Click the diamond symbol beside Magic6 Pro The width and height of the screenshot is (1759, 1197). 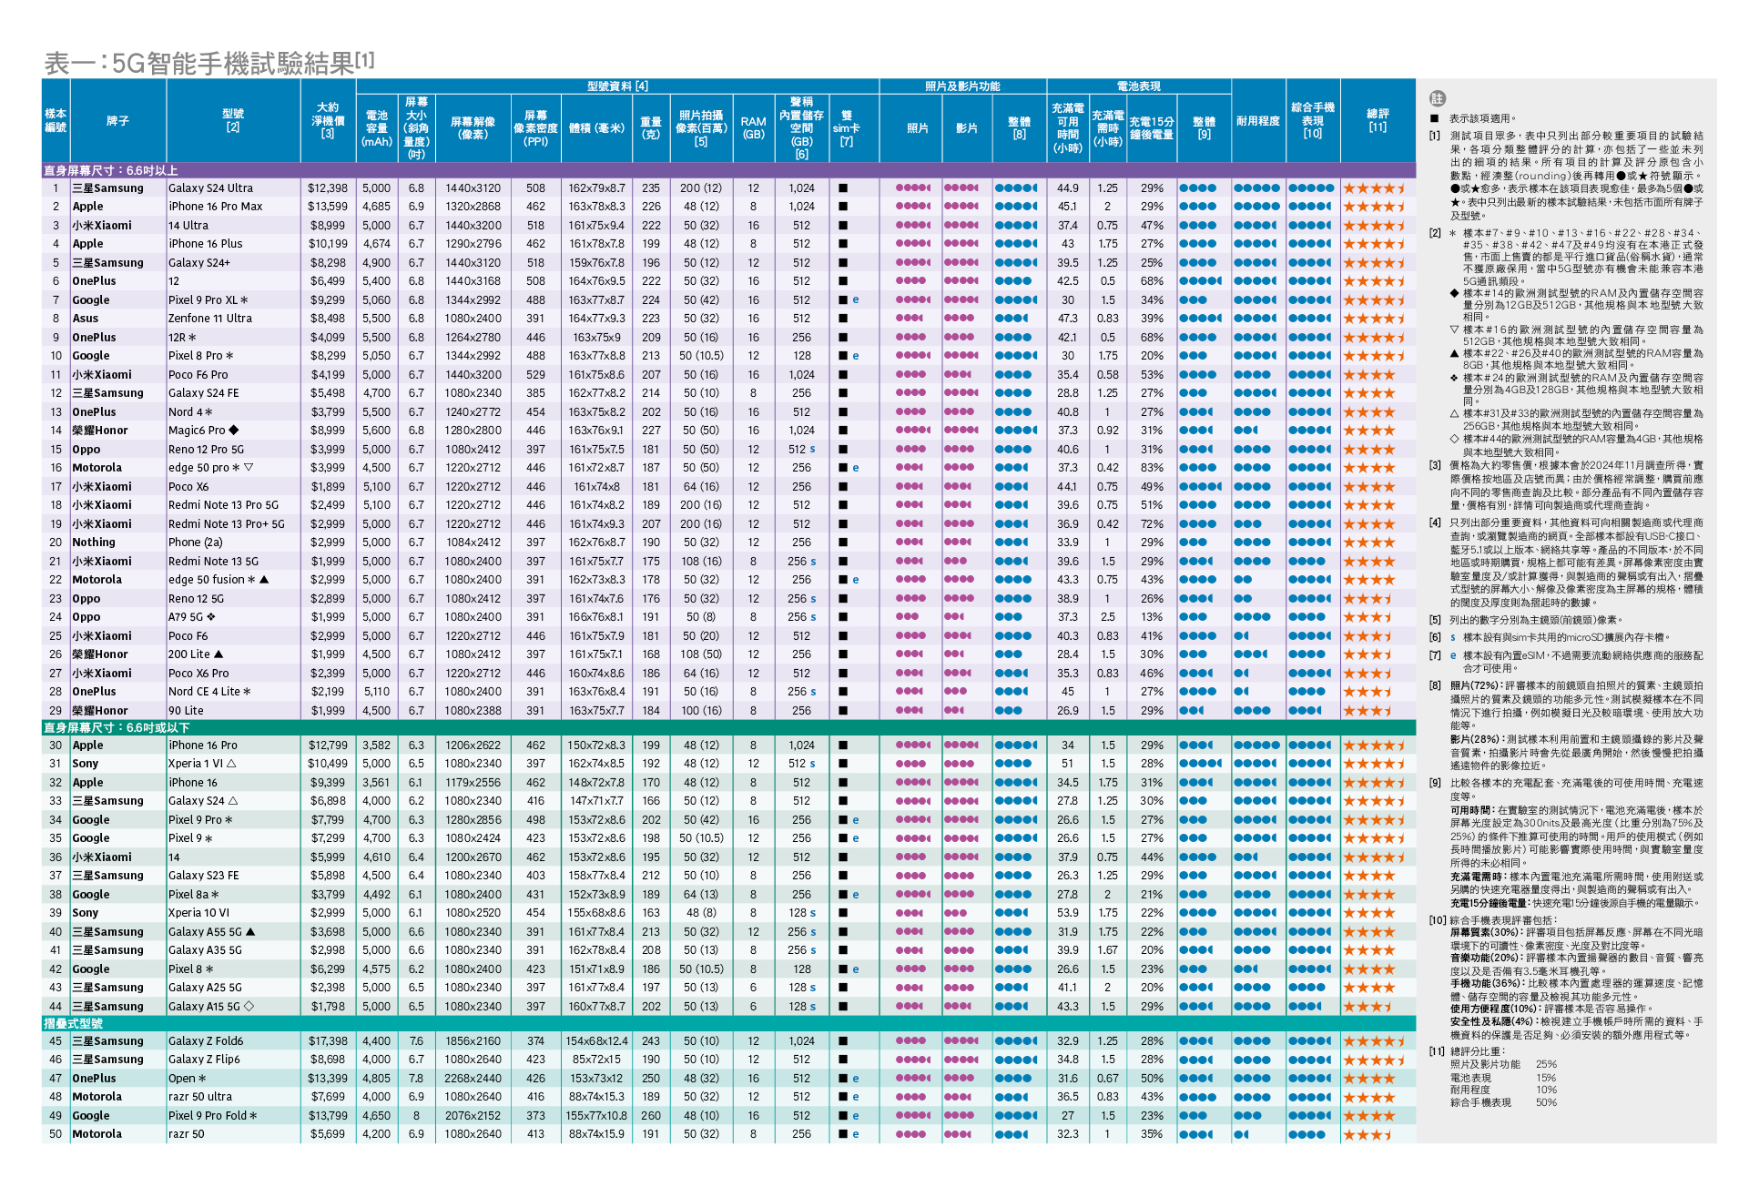[234, 431]
